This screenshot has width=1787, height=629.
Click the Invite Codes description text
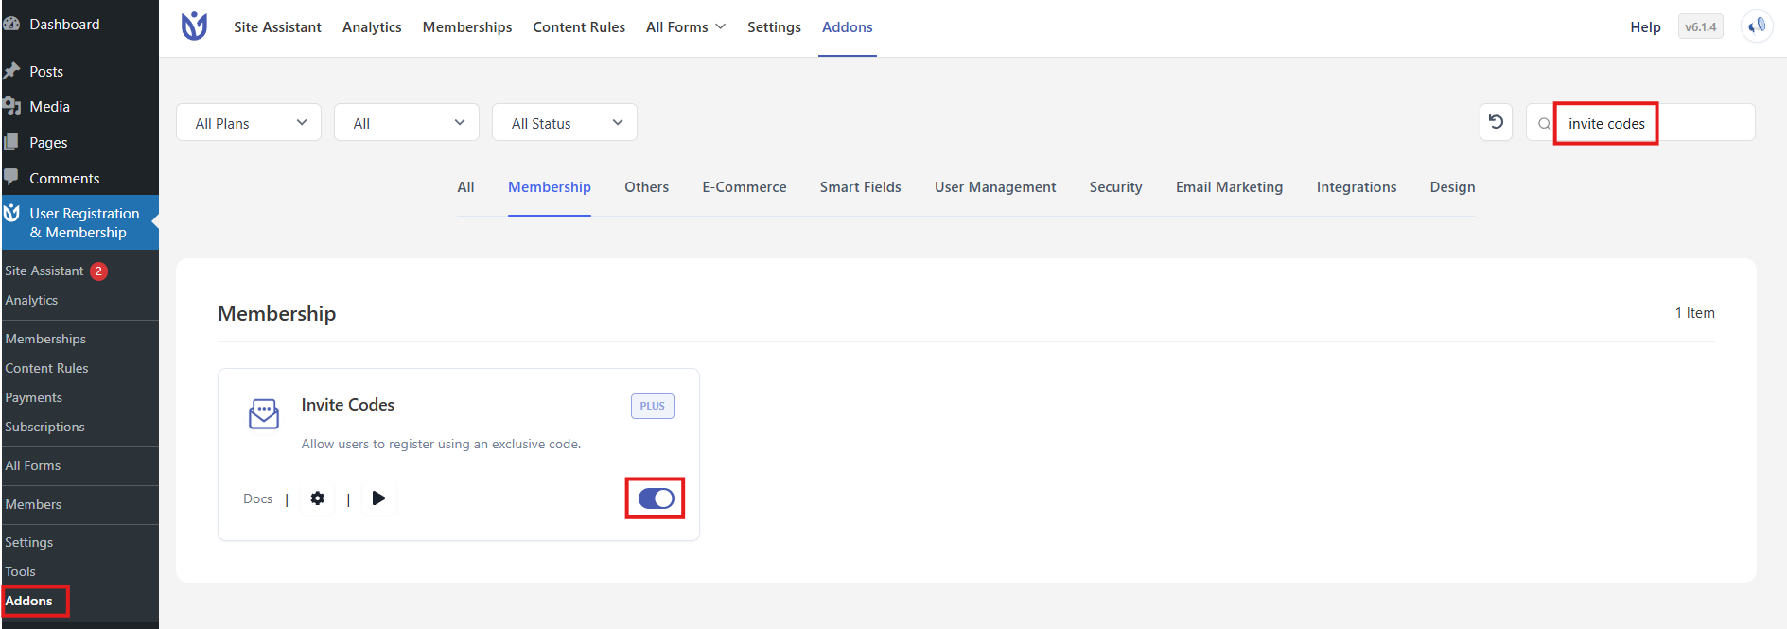[441, 444]
